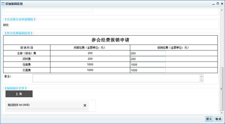This screenshot has height=124, width=225.
Task: Maximize the 添加报销信息 dialog
Action: pyautogui.click(x=218, y=4)
